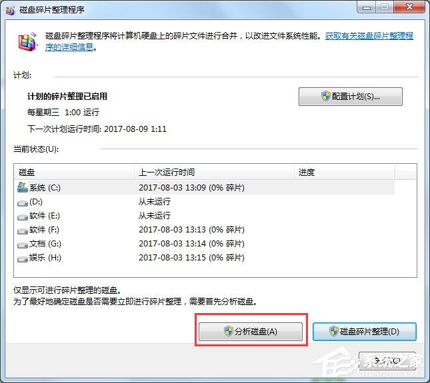The height and width of the screenshot is (383, 430).
Task: Click the 软件 (F:) drive icon
Action: [x=23, y=231]
